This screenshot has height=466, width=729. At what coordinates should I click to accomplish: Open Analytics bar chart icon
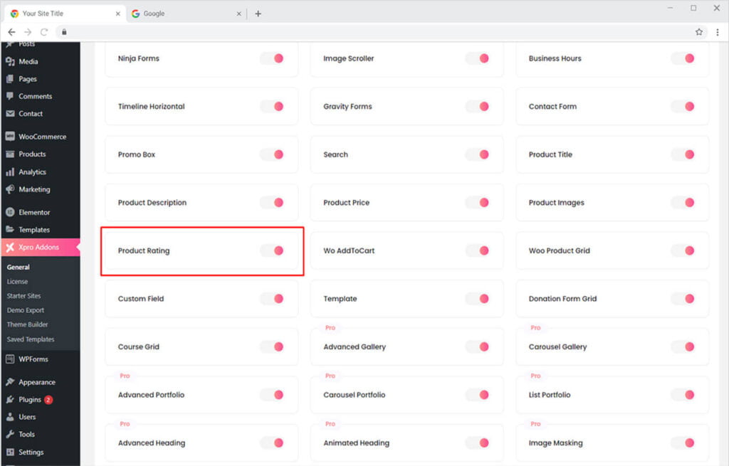point(10,172)
